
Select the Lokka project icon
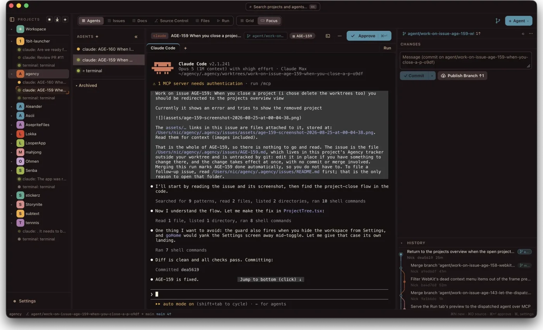click(x=20, y=134)
